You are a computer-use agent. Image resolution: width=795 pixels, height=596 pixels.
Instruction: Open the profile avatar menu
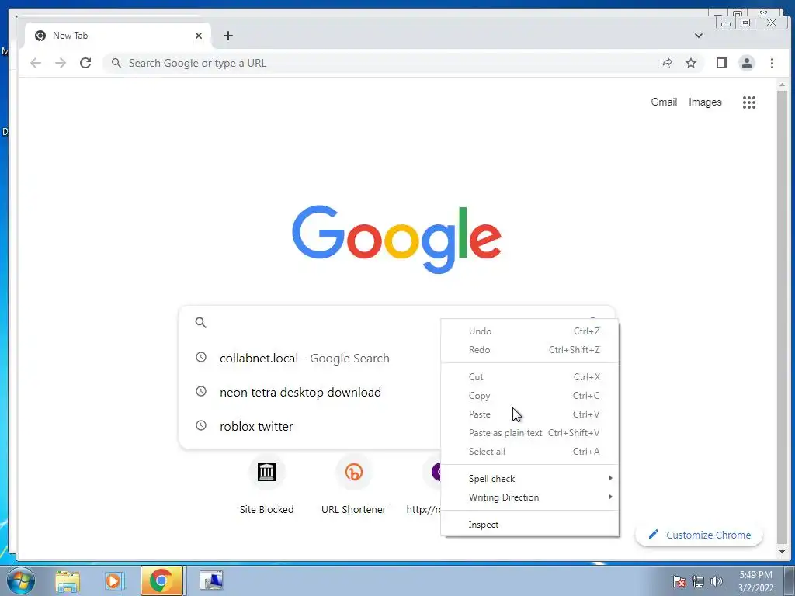(746, 63)
